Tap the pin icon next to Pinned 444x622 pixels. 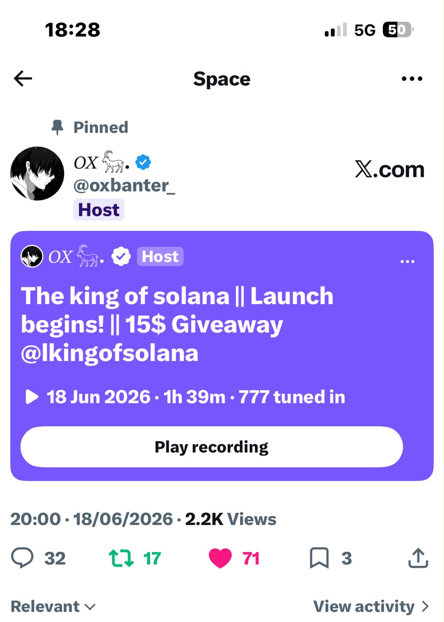pos(57,127)
